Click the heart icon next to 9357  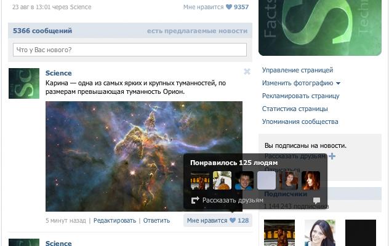[229, 7]
